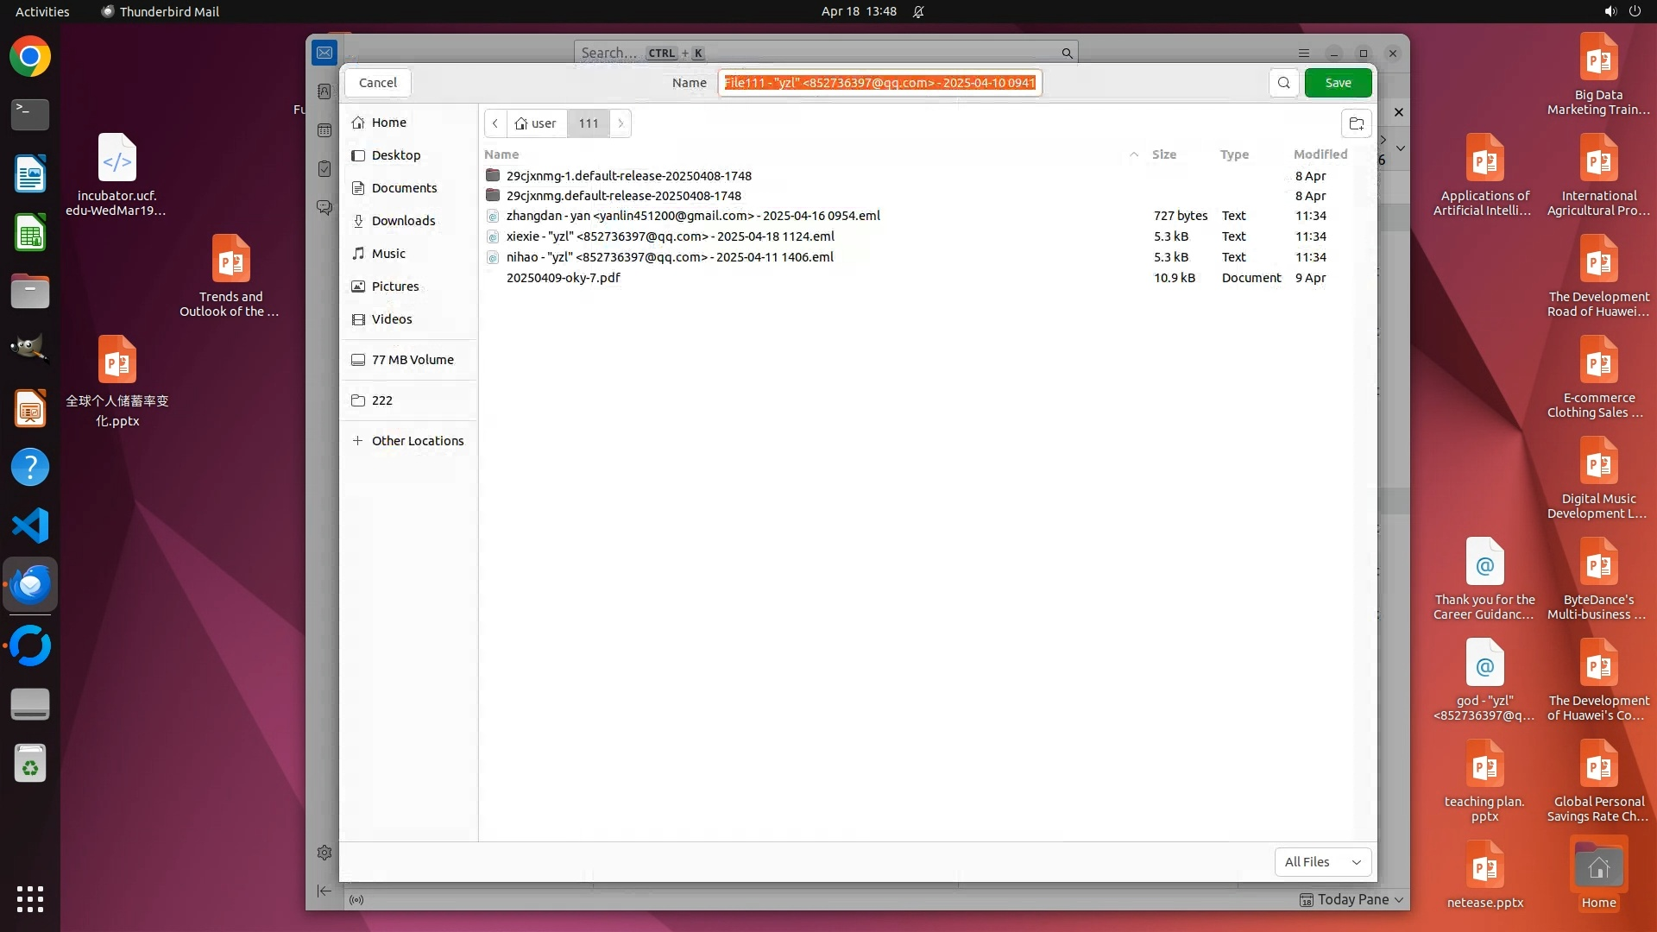Open Thunderbird address book sidebar icon
The width and height of the screenshot is (1657, 932).
coord(324,91)
